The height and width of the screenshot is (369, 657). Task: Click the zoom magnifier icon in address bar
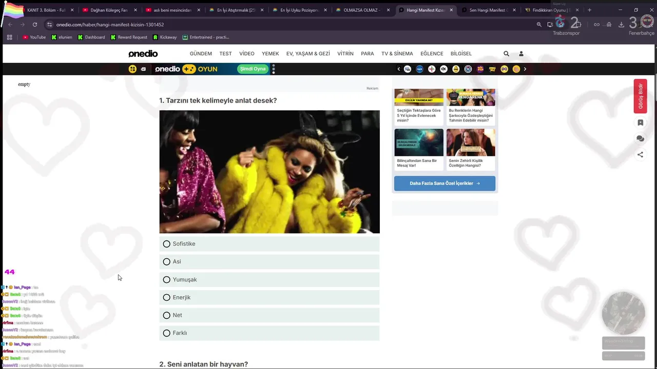539,25
